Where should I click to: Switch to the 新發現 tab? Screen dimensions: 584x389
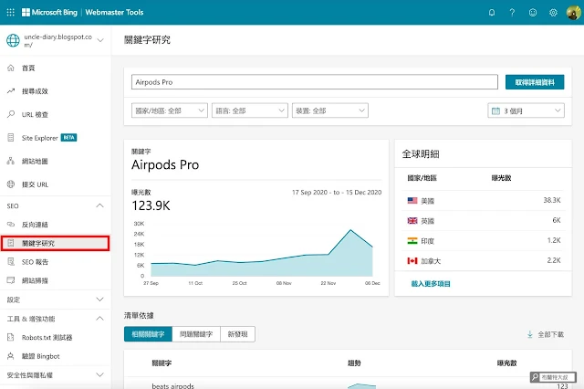click(237, 334)
